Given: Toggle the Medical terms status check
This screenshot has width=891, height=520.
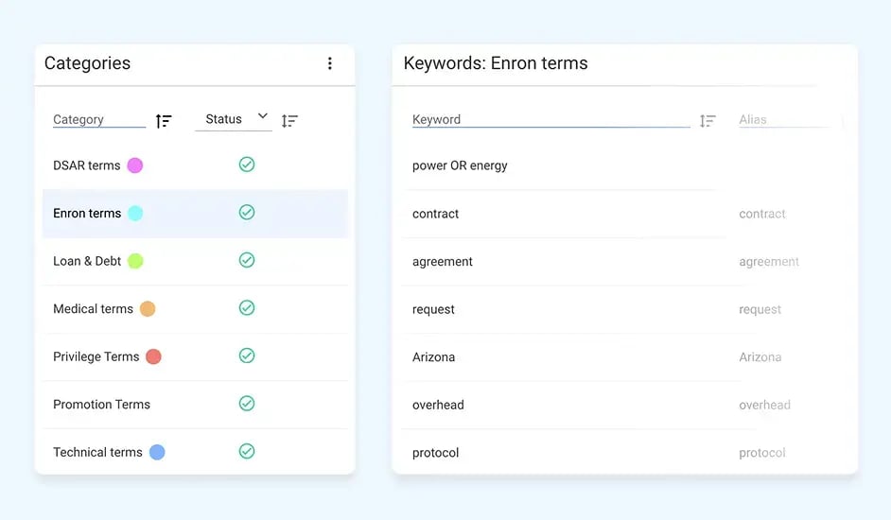Looking at the screenshot, I should [x=247, y=308].
